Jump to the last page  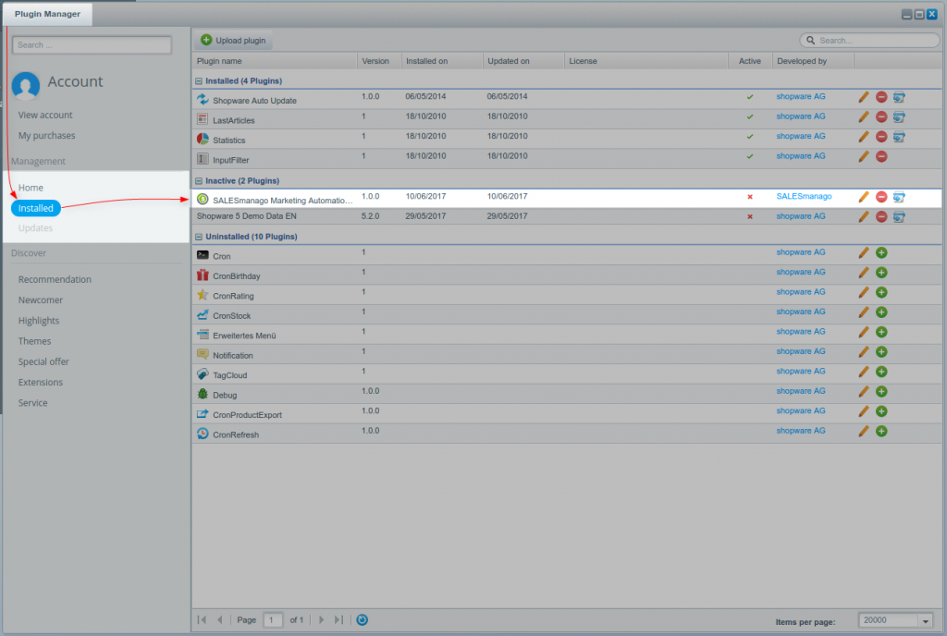[338, 619]
